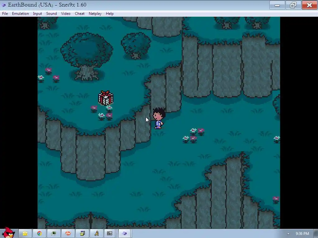Open the red AIM taskbar icon

pyautogui.click(x=68, y=234)
